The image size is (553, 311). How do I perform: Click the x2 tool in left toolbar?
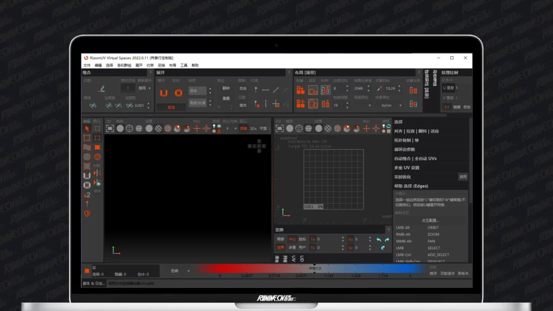tap(87, 195)
